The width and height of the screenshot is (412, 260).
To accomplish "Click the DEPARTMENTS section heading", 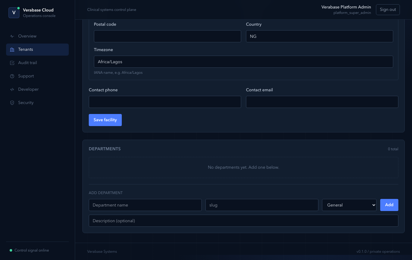I will pyautogui.click(x=105, y=149).
